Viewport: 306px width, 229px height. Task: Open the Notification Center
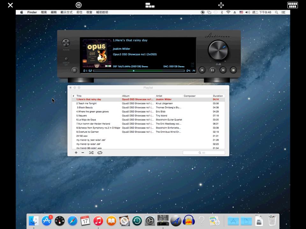pos(283,12)
